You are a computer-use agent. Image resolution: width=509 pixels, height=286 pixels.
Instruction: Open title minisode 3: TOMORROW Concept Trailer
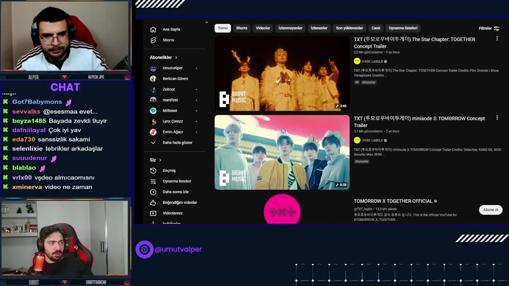(419, 122)
